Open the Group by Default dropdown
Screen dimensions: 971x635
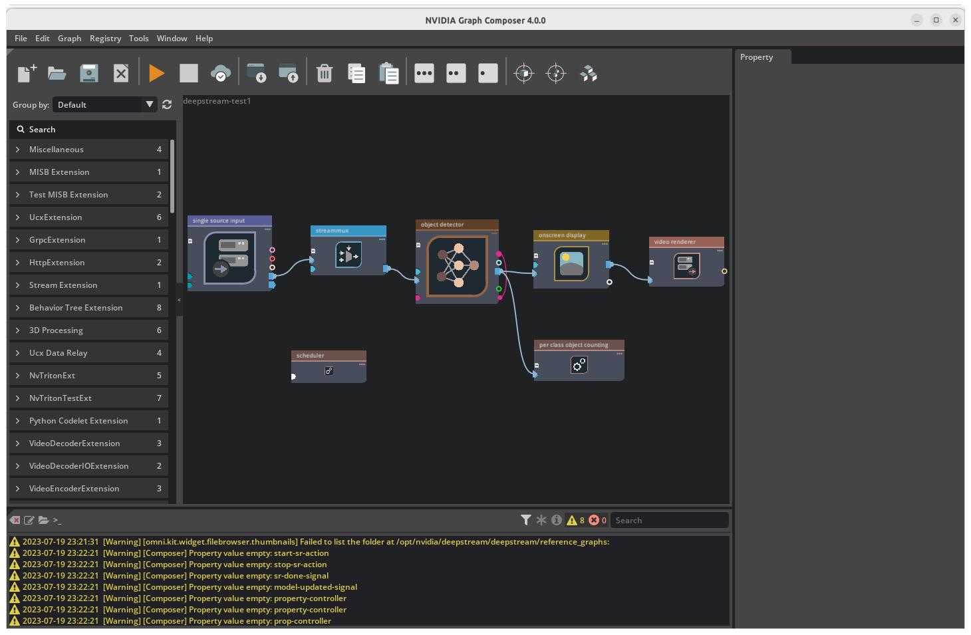106,104
